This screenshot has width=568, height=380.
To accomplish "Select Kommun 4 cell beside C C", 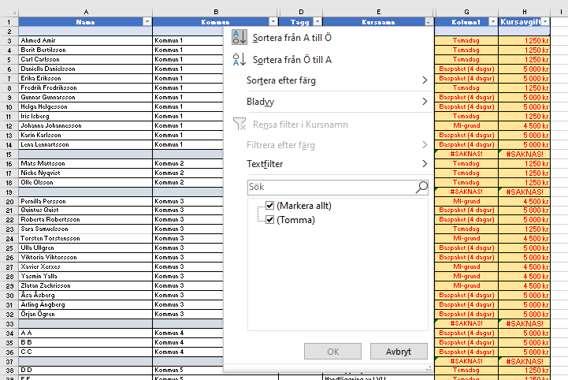I will point(188,352).
